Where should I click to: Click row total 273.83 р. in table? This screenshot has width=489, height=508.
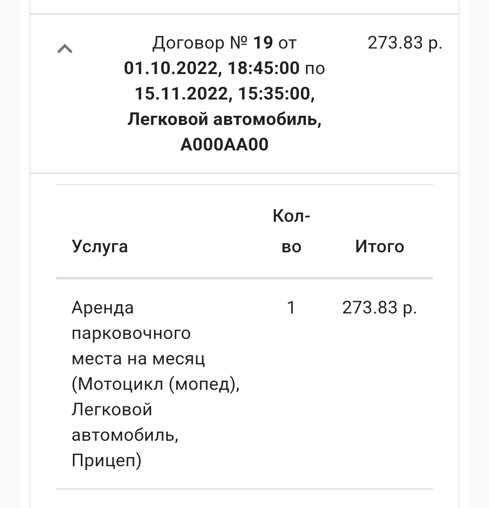click(380, 308)
